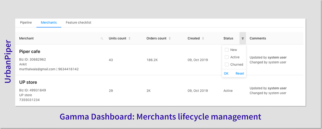Screen dimensions: 322x129
Task: Click the contact name Ankit
Action: pyautogui.click(x=23, y=64)
